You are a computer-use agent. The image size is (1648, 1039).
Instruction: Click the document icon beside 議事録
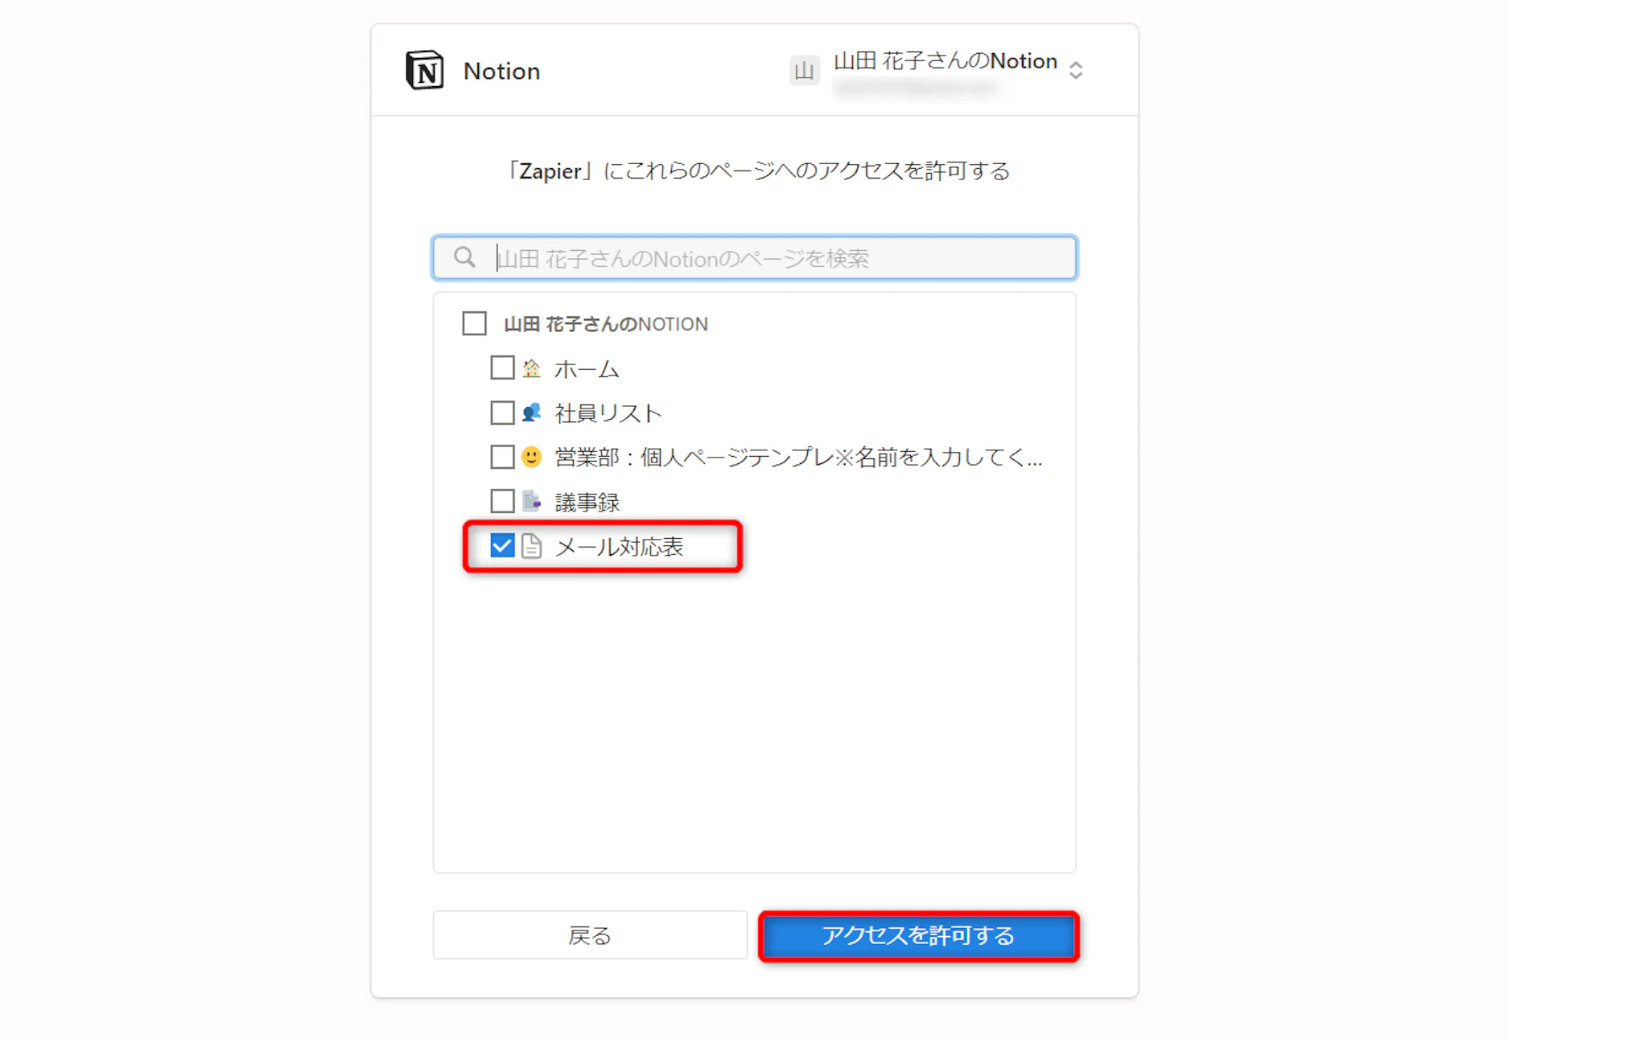click(x=531, y=502)
